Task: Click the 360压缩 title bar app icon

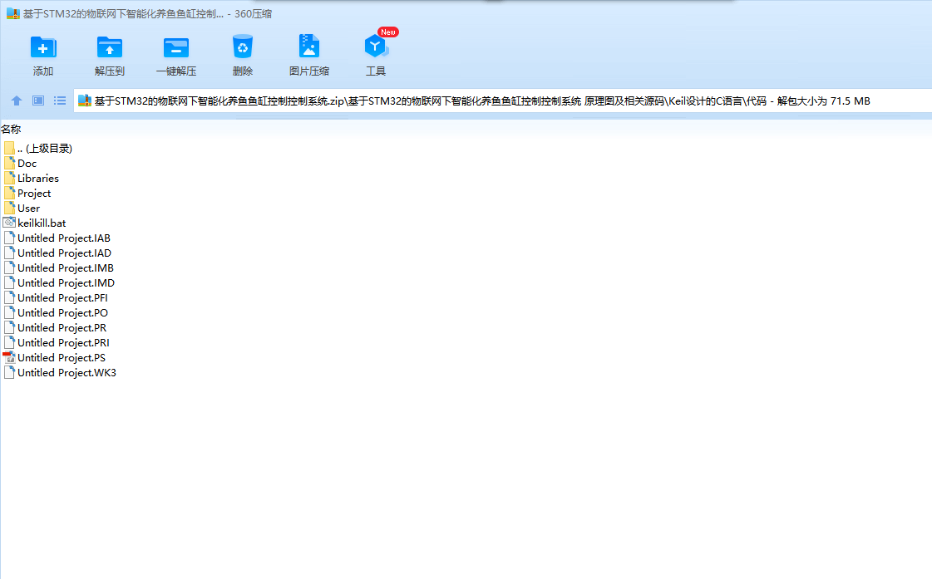Action: [x=13, y=13]
